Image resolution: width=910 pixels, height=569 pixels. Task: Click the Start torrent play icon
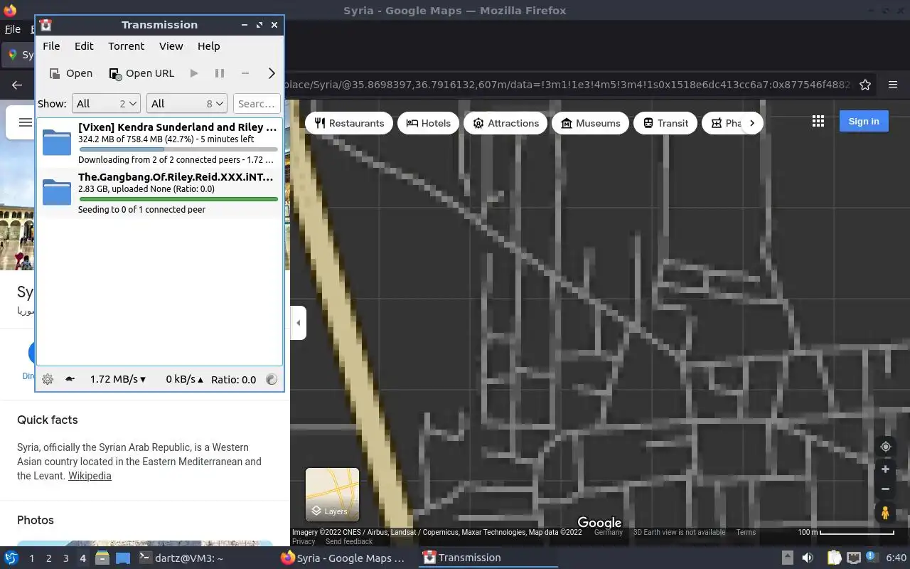194,73
